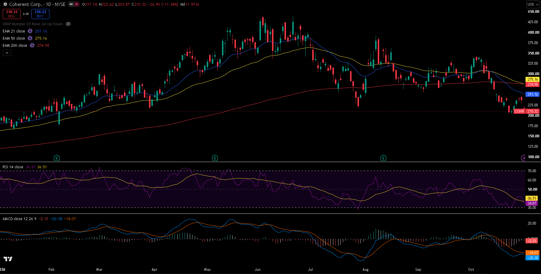541x274 pixels.
Task: Select the EMA 200 close legend label
Action: click(15, 46)
